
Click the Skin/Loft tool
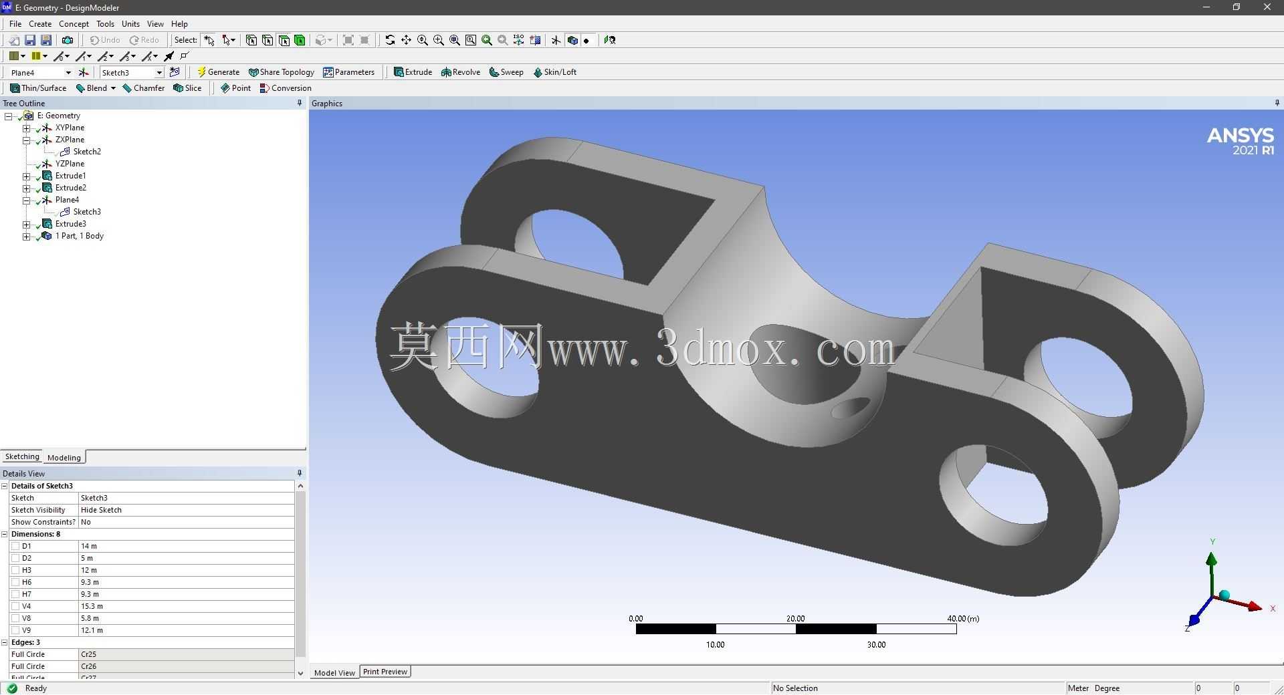click(555, 72)
